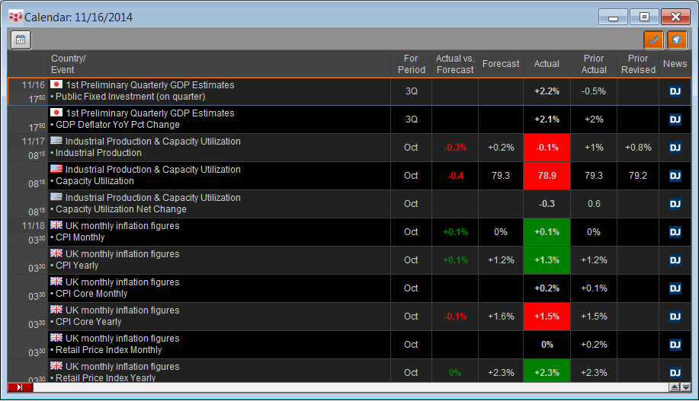The width and height of the screenshot is (699, 401).
Task: Click the Prior Revised column header
Action: (x=638, y=64)
